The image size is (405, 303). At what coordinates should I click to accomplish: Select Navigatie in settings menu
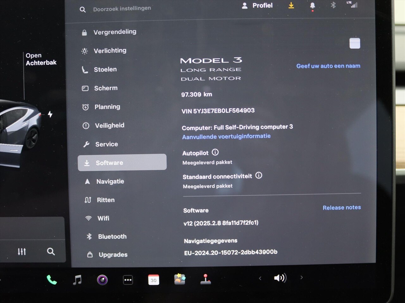click(x=110, y=181)
